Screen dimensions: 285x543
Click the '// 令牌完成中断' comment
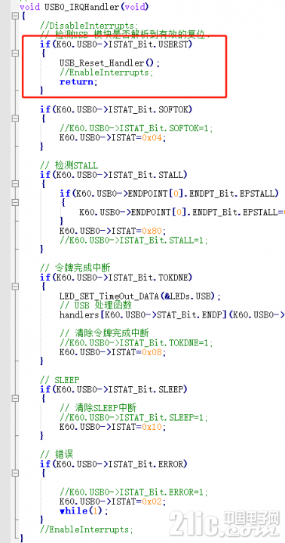coord(76,268)
